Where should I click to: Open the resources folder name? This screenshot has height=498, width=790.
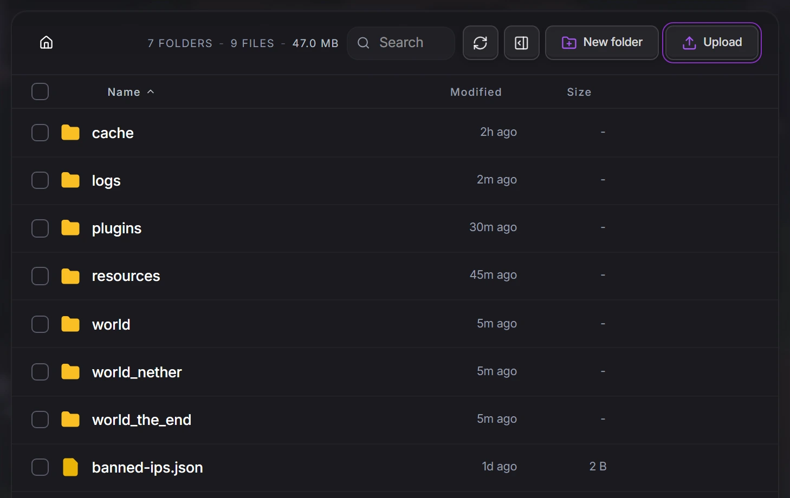(126, 276)
